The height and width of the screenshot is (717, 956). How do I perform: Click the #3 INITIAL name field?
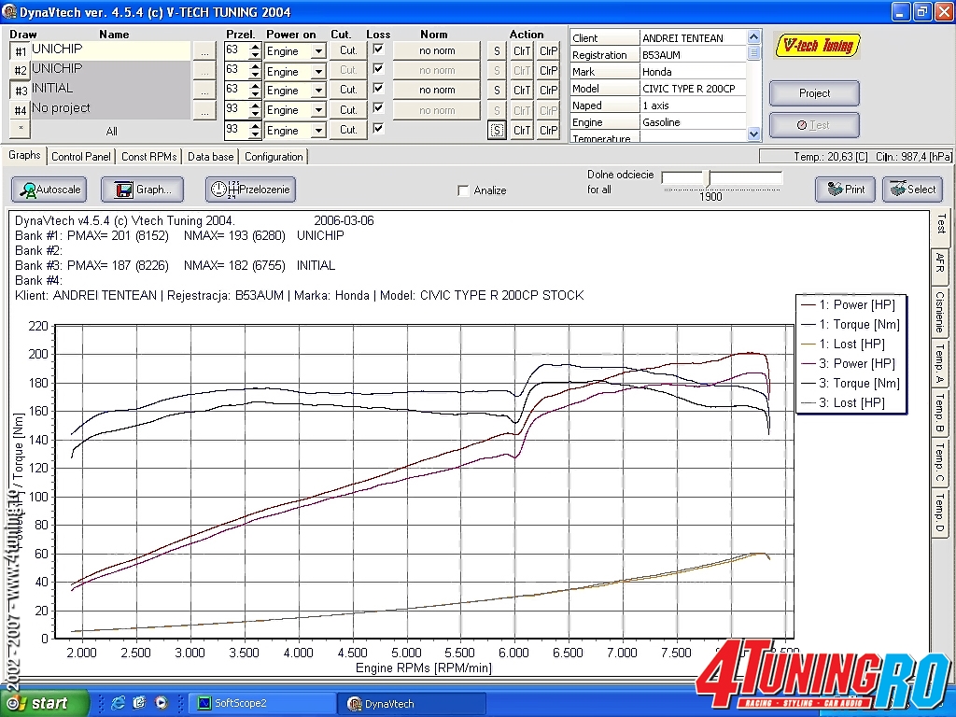point(110,89)
